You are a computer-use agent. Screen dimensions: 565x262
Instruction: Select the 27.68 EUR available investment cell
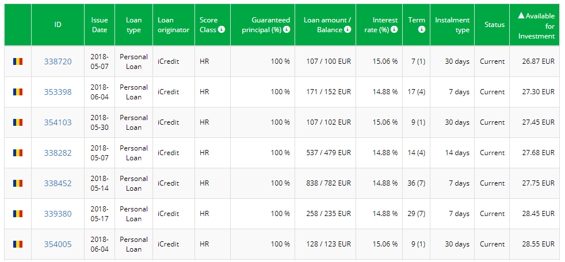[537, 153]
